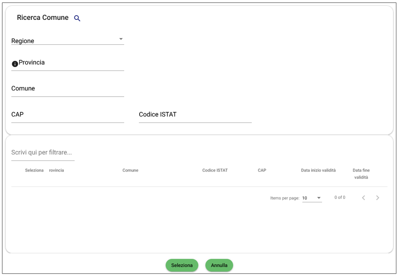Click the info icon next to Provincia
Viewport: 398px width, 275px height.
(15, 64)
